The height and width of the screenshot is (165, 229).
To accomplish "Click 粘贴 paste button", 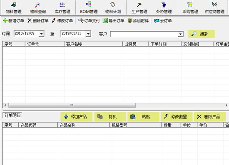I will click(143, 117).
